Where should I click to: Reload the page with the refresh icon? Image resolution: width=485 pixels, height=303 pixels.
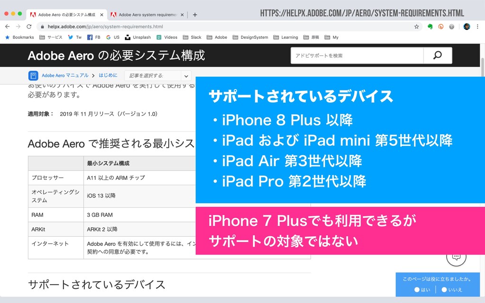click(x=29, y=27)
